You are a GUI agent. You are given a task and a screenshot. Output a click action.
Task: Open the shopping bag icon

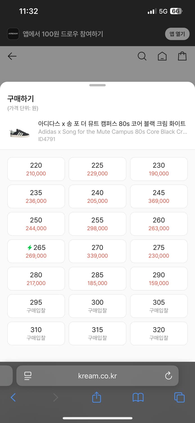tap(182, 56)
